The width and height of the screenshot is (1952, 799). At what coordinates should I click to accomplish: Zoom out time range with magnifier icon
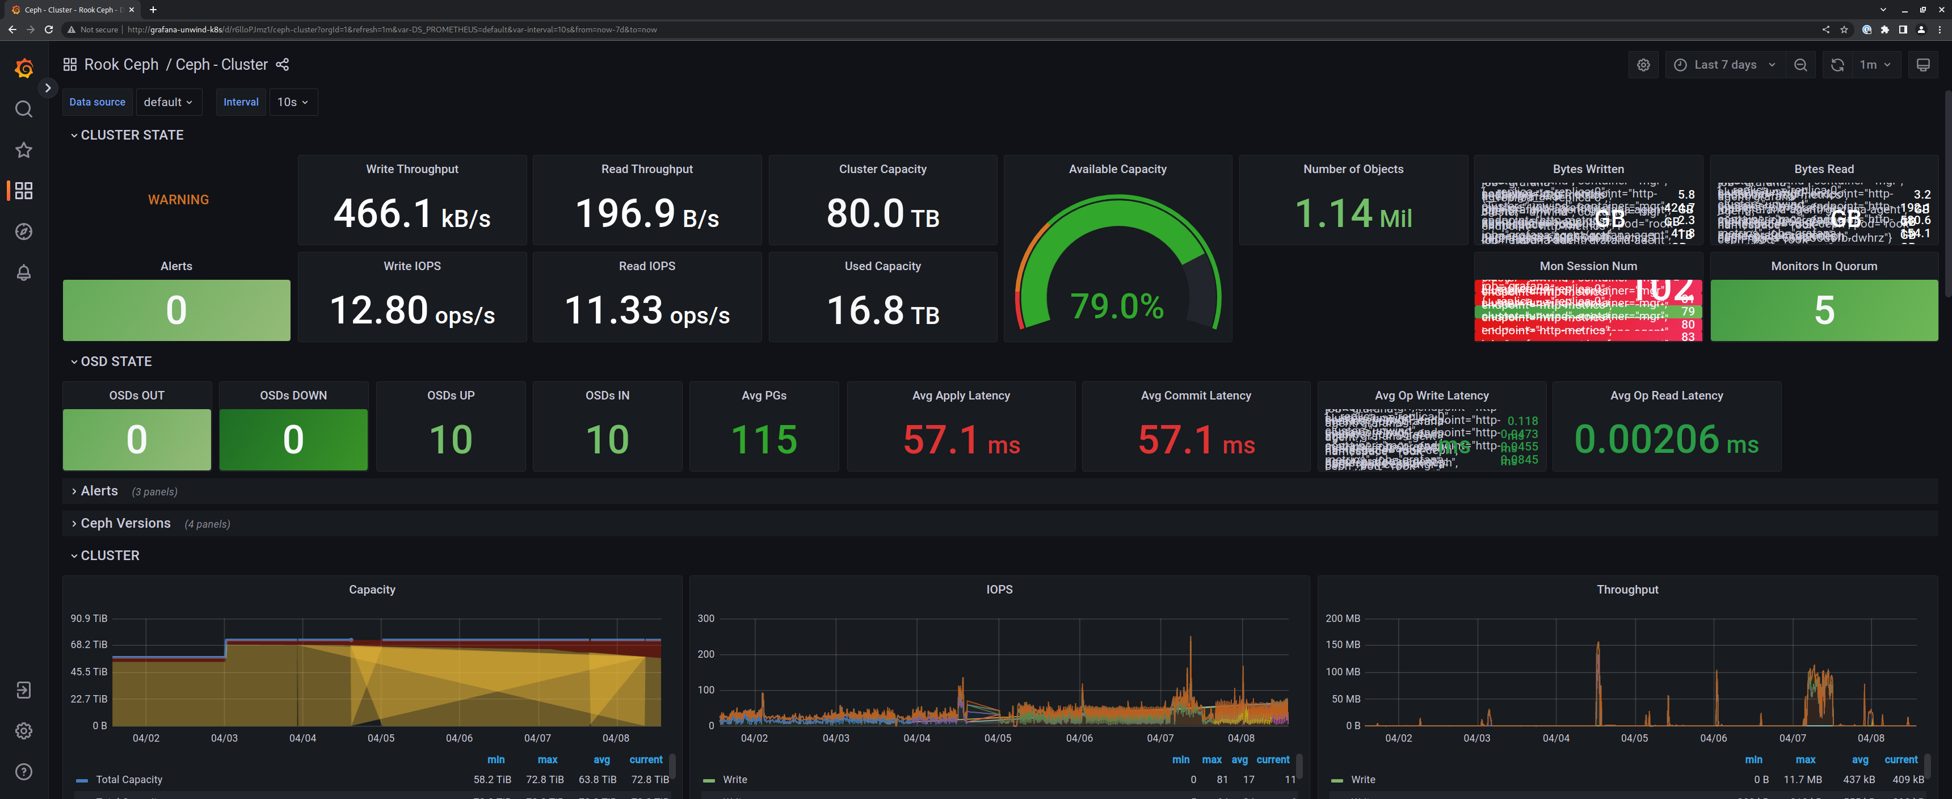point(1801,65)
